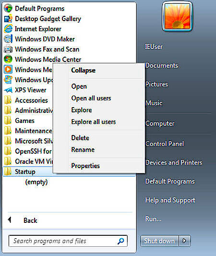Click the Search programs and files box
The width and height of the screenshot is (216, 256).
point(68,241)
